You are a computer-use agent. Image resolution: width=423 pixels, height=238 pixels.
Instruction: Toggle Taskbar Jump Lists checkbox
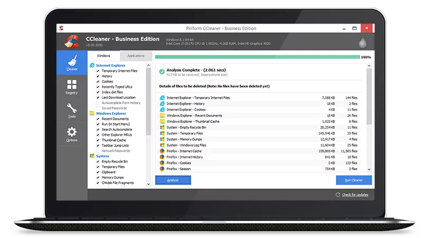(98, 145)
